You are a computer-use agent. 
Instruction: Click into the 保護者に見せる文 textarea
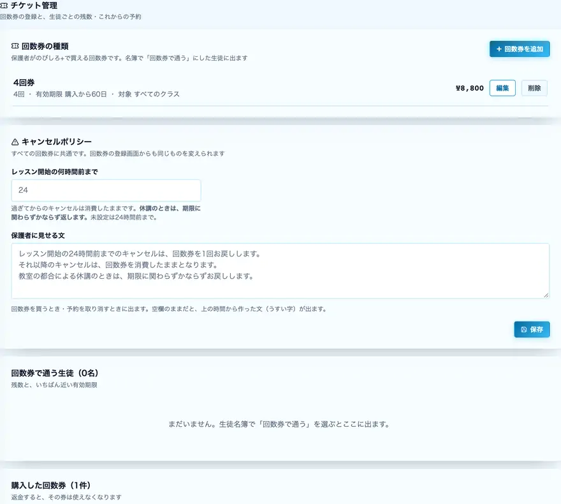tap(280, 271)
